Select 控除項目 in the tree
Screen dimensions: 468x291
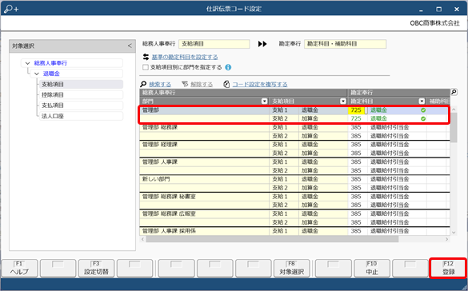[x=81, y=95]
